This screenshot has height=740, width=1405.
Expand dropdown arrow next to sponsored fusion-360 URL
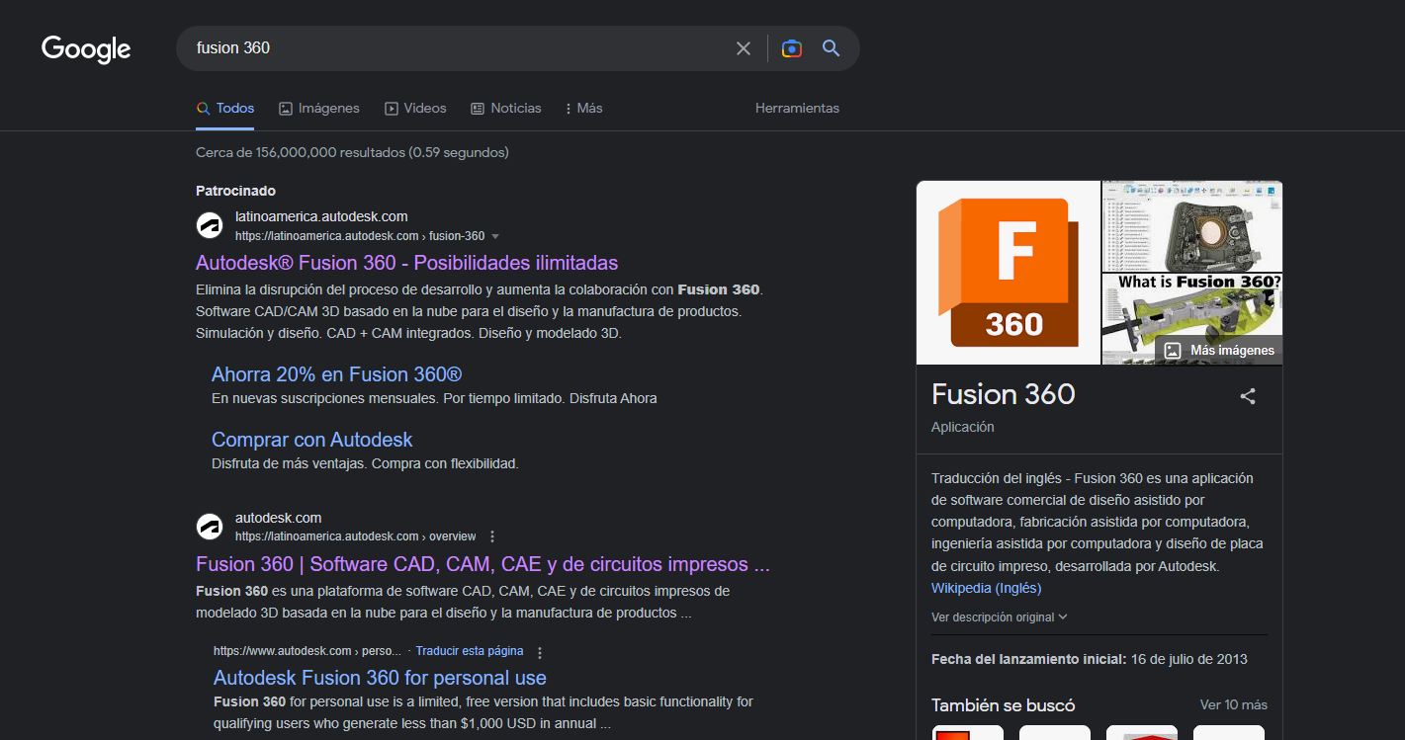[495, 236]
